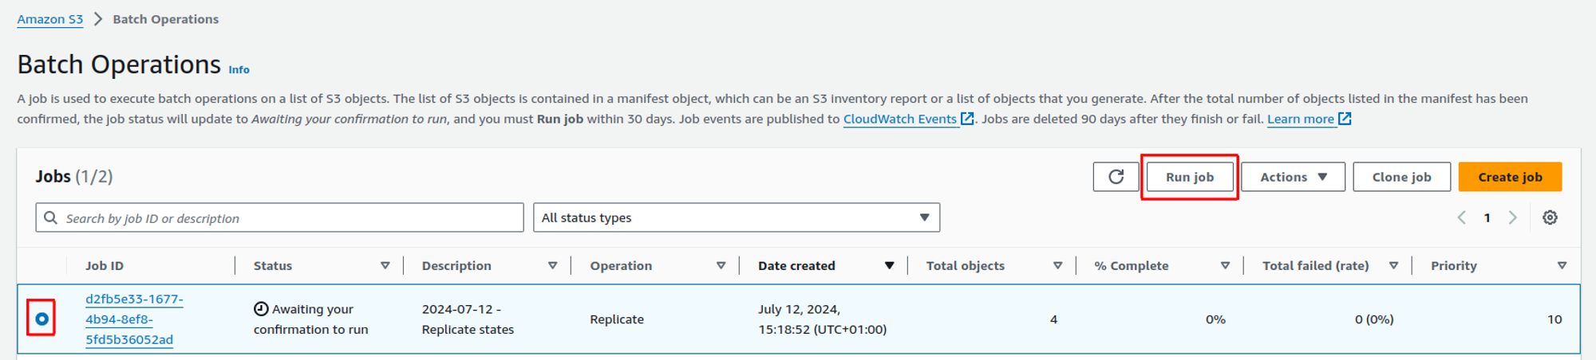Sort by % Complete column arrow
The height and width of the screenshot is (360, 1596).
tap(1225, 266)
